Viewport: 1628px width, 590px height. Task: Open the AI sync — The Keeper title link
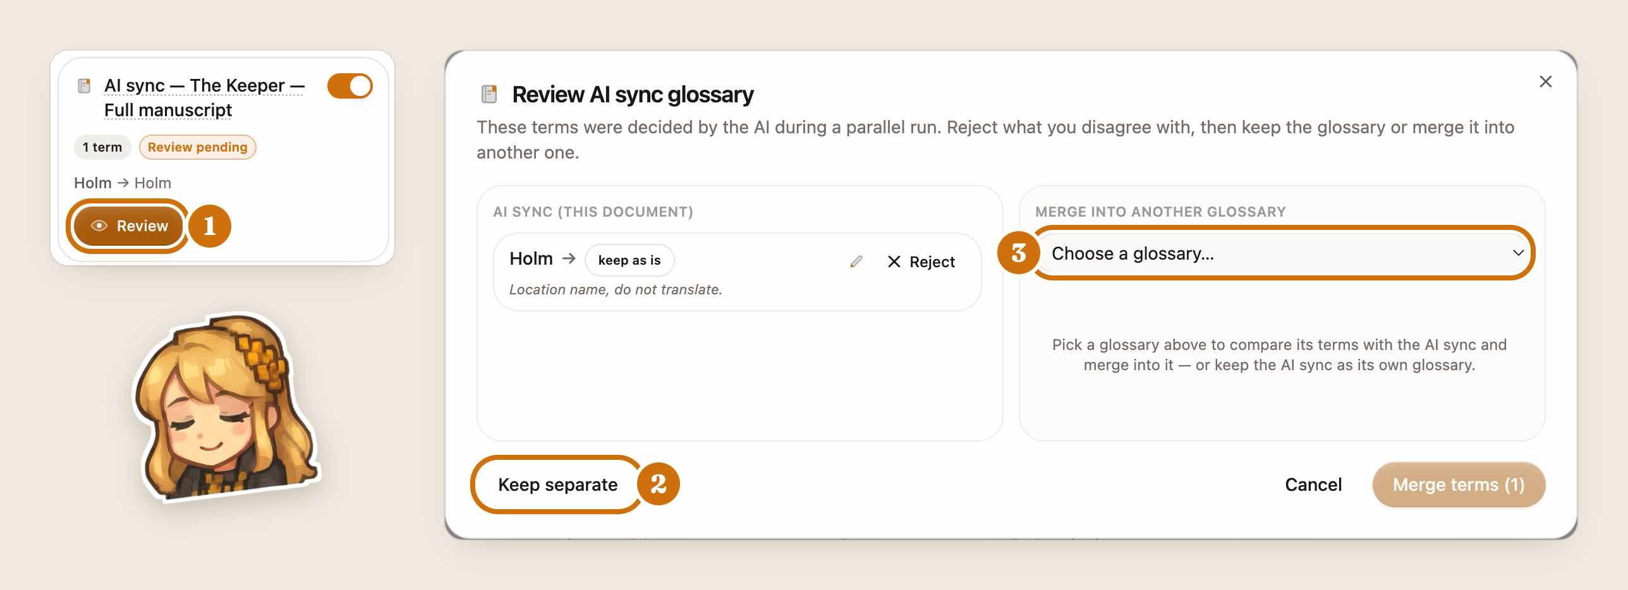coord(204,97)
